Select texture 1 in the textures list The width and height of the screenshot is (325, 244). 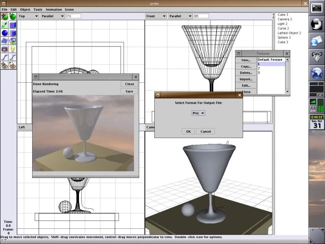271,64
